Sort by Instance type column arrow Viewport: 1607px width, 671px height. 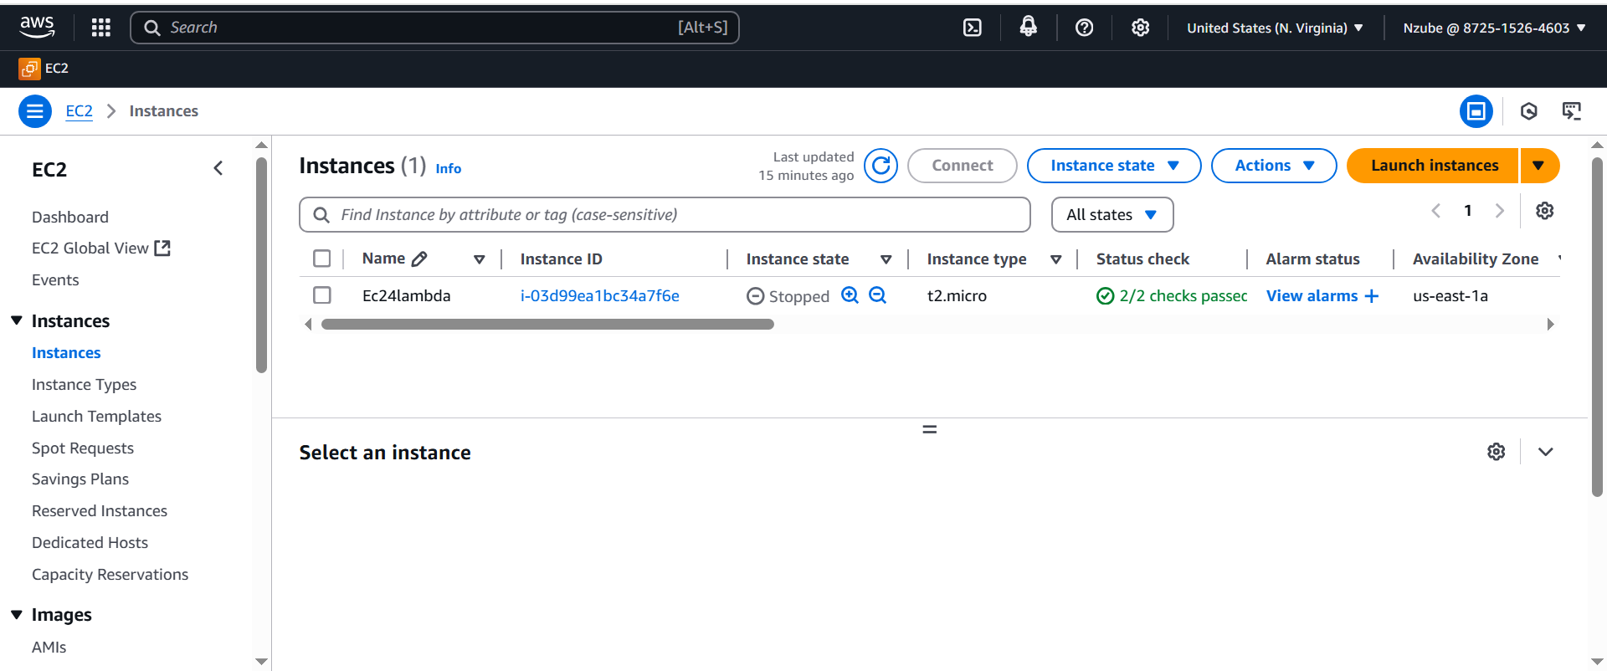click(1056, 259)
